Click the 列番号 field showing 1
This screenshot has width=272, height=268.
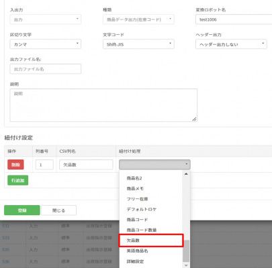44,165
